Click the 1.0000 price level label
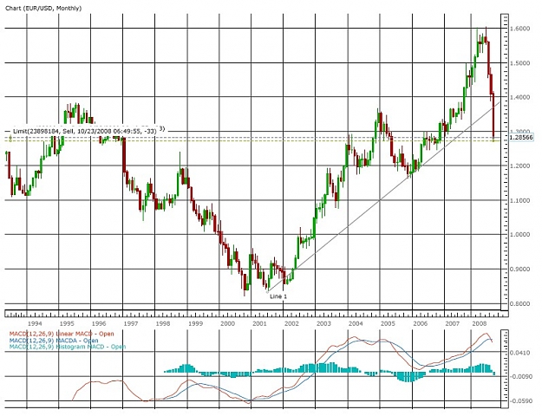Viewport: 542px width, 416px height. point(520,235)
